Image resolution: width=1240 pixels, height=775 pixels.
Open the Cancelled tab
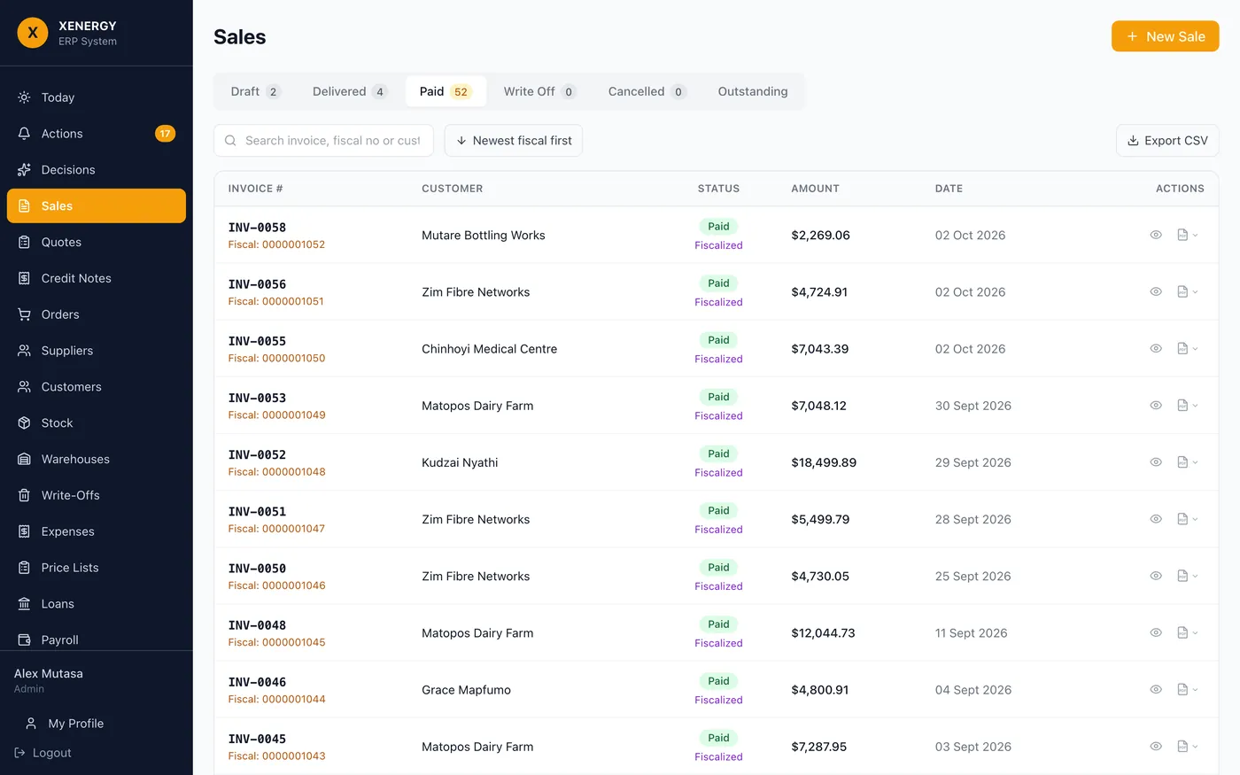(647, 91)
